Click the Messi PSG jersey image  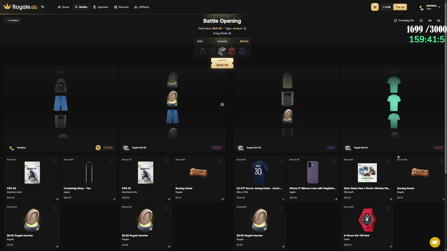pyautogui.click(x=259, y=173)
